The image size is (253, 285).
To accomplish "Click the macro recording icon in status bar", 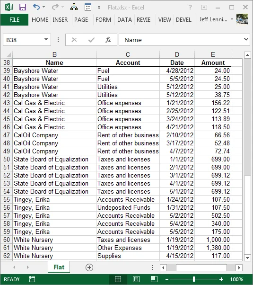I will click(32, 279).
